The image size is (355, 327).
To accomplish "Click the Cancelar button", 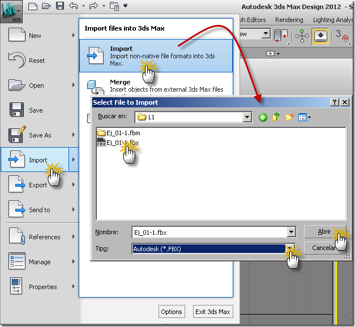I will click(325, 248).
